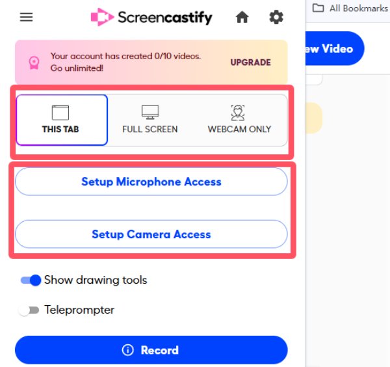The height and width of the screenshot is (367, 390).
Task: Choose WEBCAM ONLY text label
Action: 239,129
